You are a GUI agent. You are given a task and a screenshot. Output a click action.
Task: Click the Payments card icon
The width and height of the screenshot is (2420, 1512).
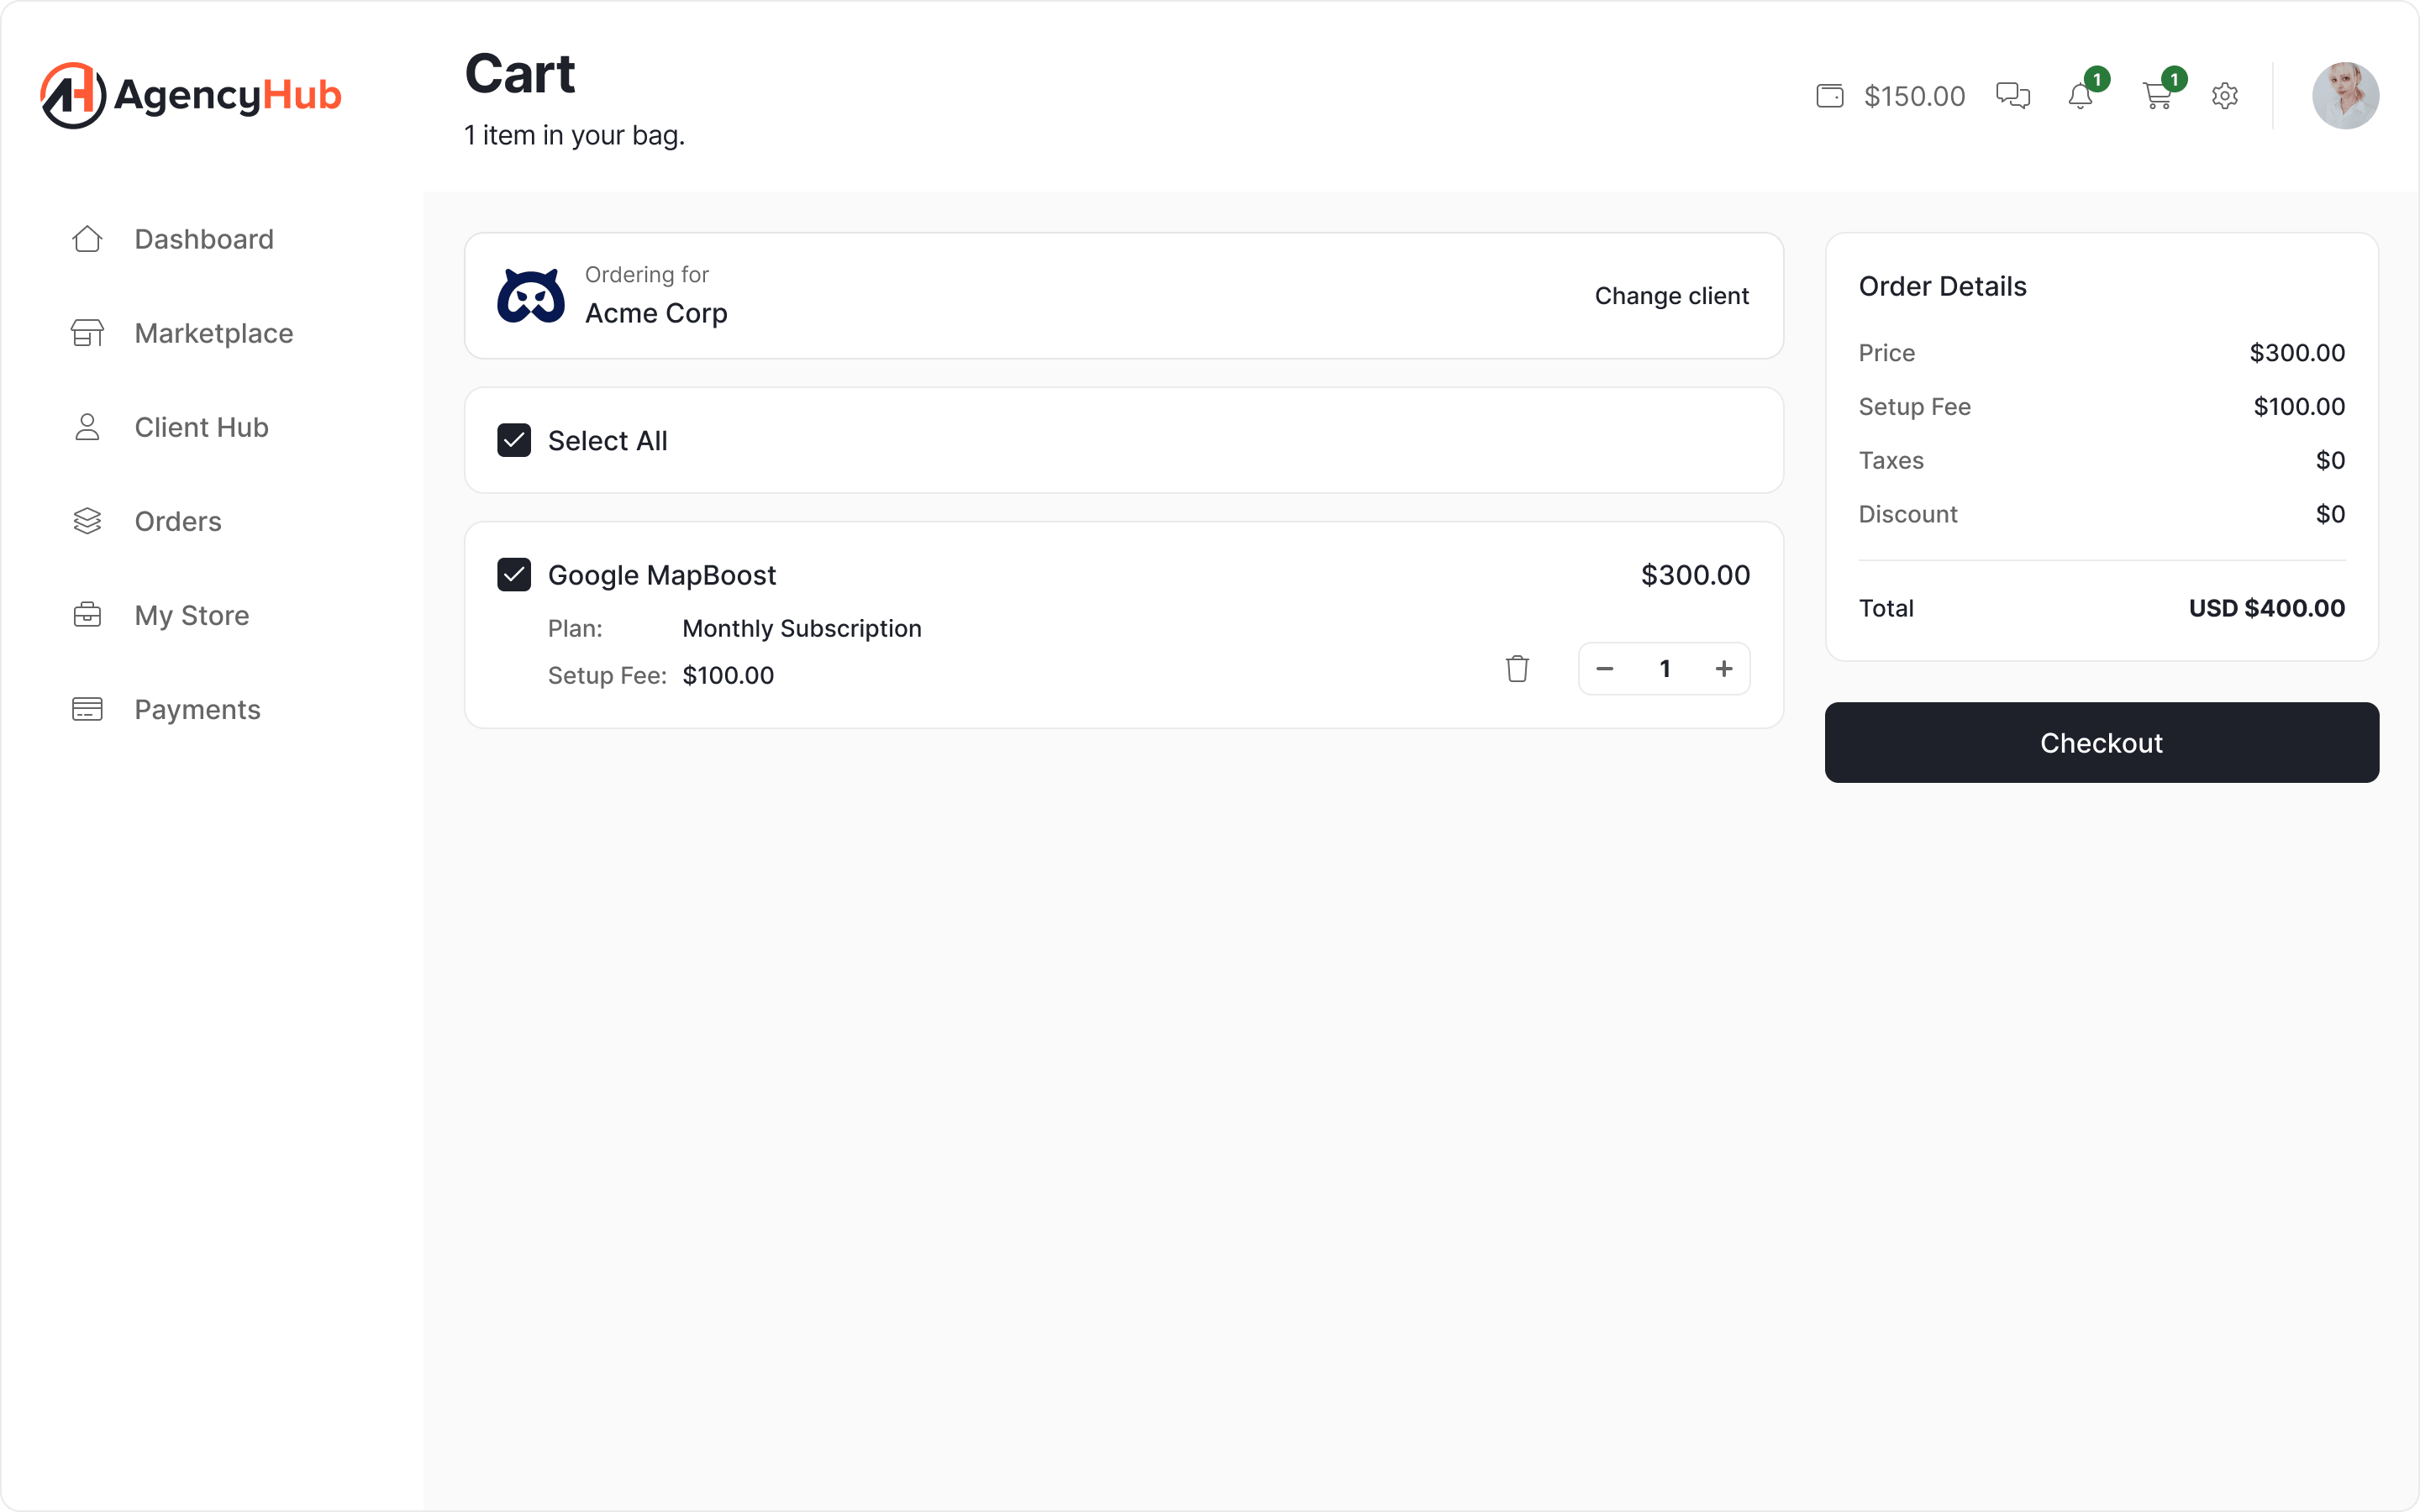tap(87, 709)
